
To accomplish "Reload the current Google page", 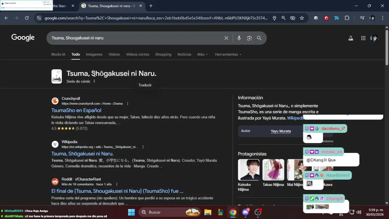I will (x=27, y=18).
